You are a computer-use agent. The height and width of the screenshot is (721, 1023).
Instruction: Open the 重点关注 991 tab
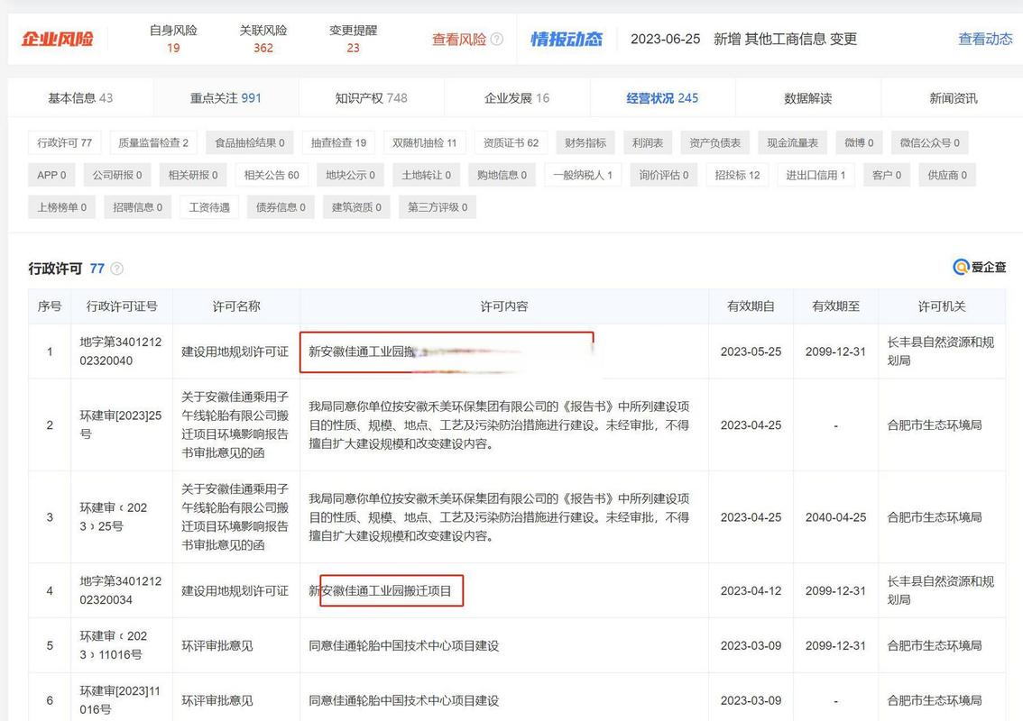[226, 97]
